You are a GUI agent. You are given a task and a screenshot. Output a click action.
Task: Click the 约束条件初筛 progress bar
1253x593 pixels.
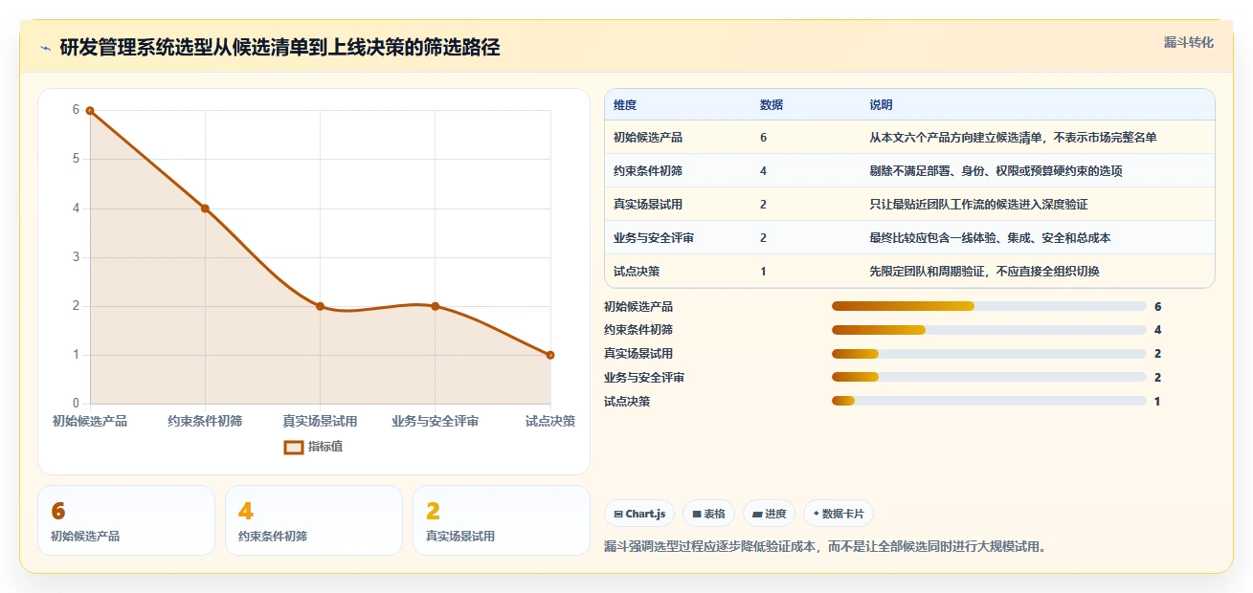(989, 330)
